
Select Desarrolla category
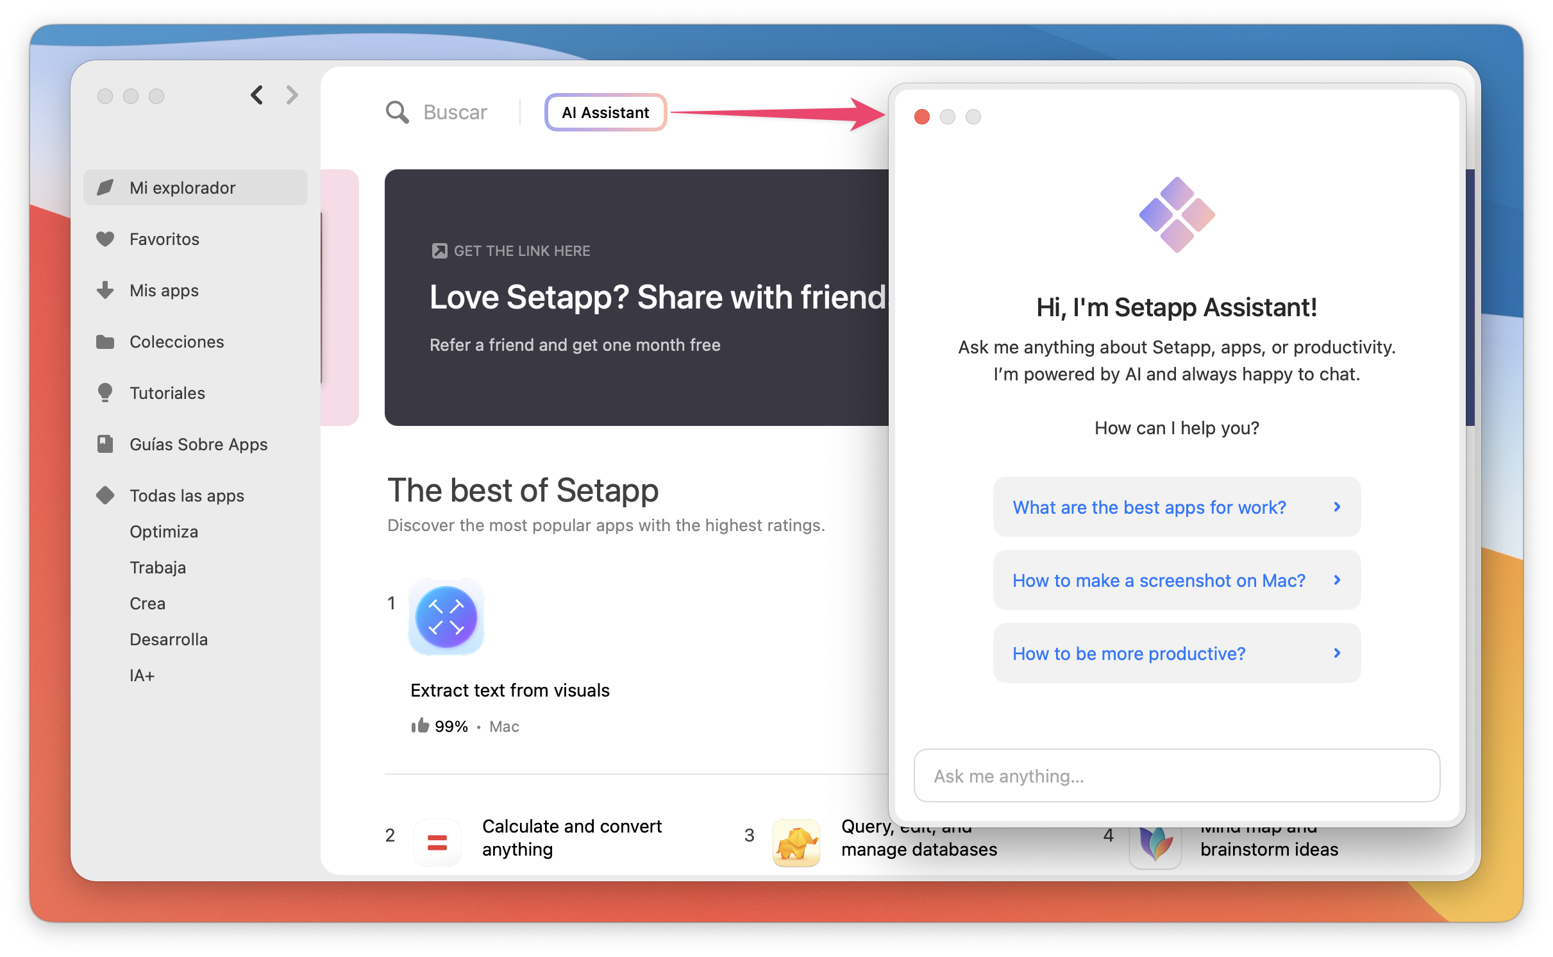click(x=169, y=639)
